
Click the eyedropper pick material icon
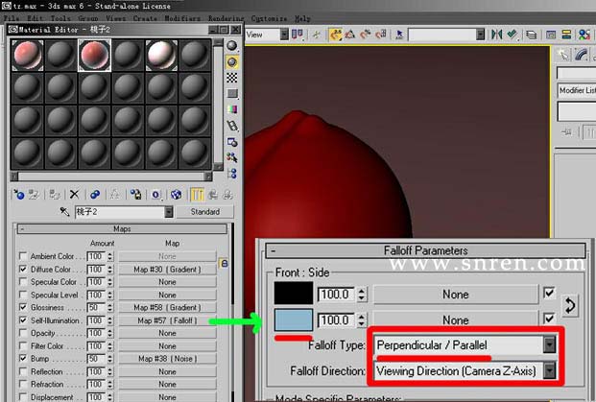pyautogui.click(x=64, y=212)
